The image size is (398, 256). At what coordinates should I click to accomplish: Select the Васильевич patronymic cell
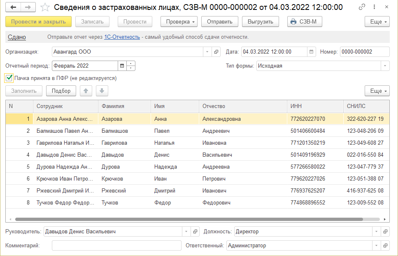click(x=243, y=155)
